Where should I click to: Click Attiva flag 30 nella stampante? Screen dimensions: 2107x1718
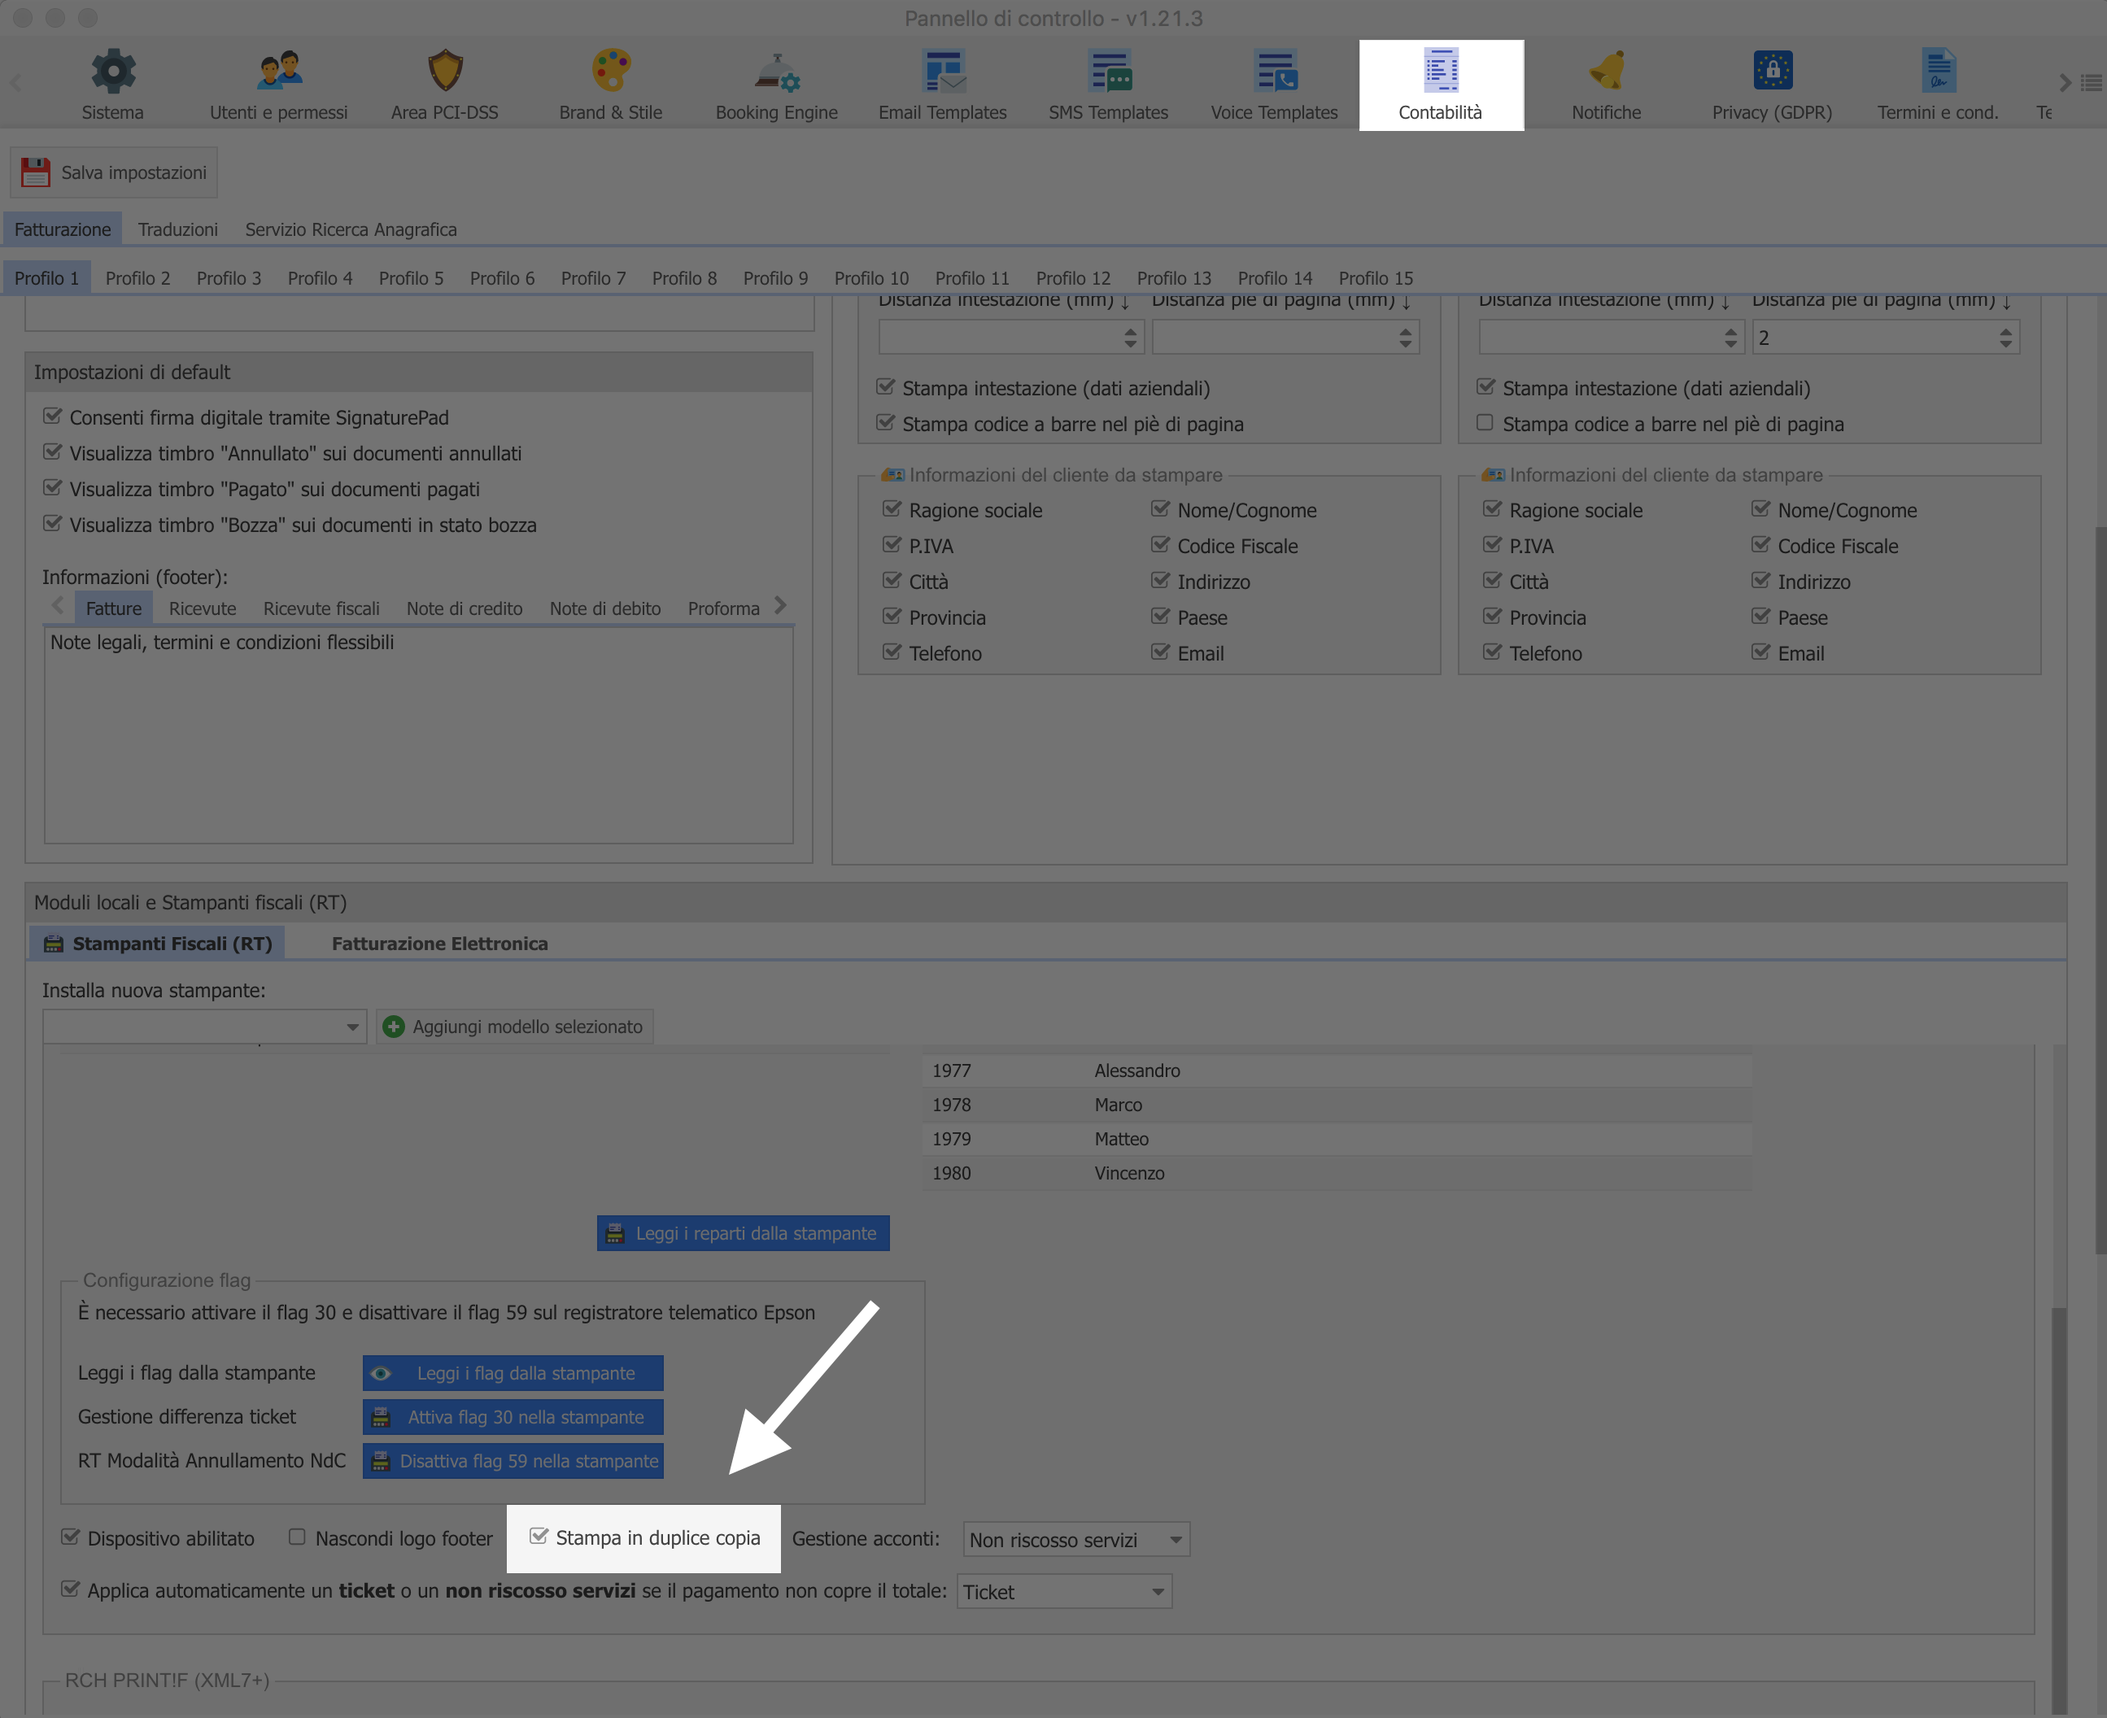[x=513, y=1417]
